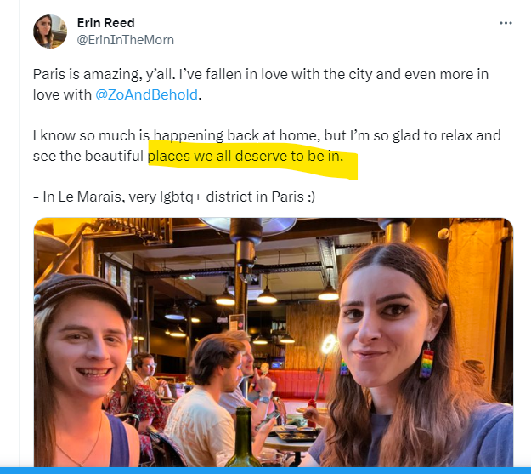Visit the @ErinInTheMorn handle
The width and height of the screenshot is (531, 474).
(125, 39)
